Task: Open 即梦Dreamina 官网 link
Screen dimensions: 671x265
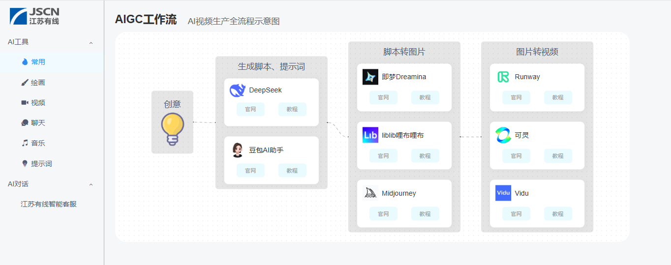Action: click(383, 97)
